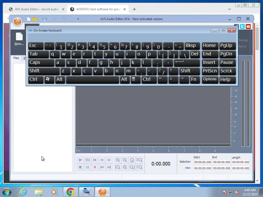Toggle right Ctrl key on On-Screen Keyboard
Screen dimensions: 263x197
tap(149, 80)
